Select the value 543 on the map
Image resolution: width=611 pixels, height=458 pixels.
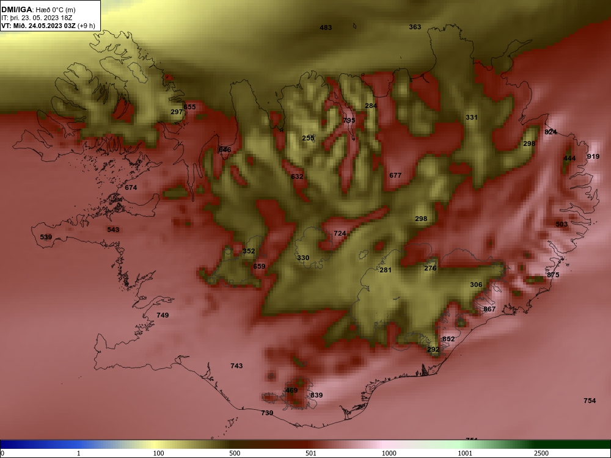pyautogui.click(x=114, y=230)
